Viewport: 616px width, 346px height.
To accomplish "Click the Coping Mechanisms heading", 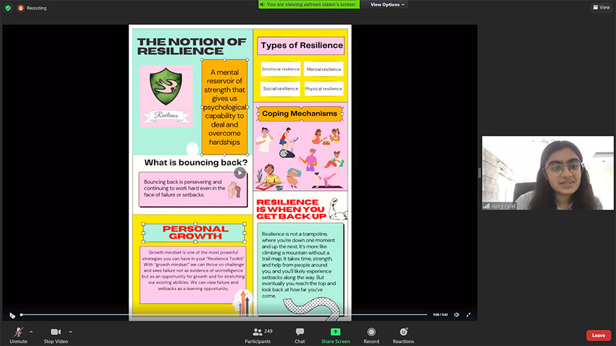I will [x=300, y=114].
